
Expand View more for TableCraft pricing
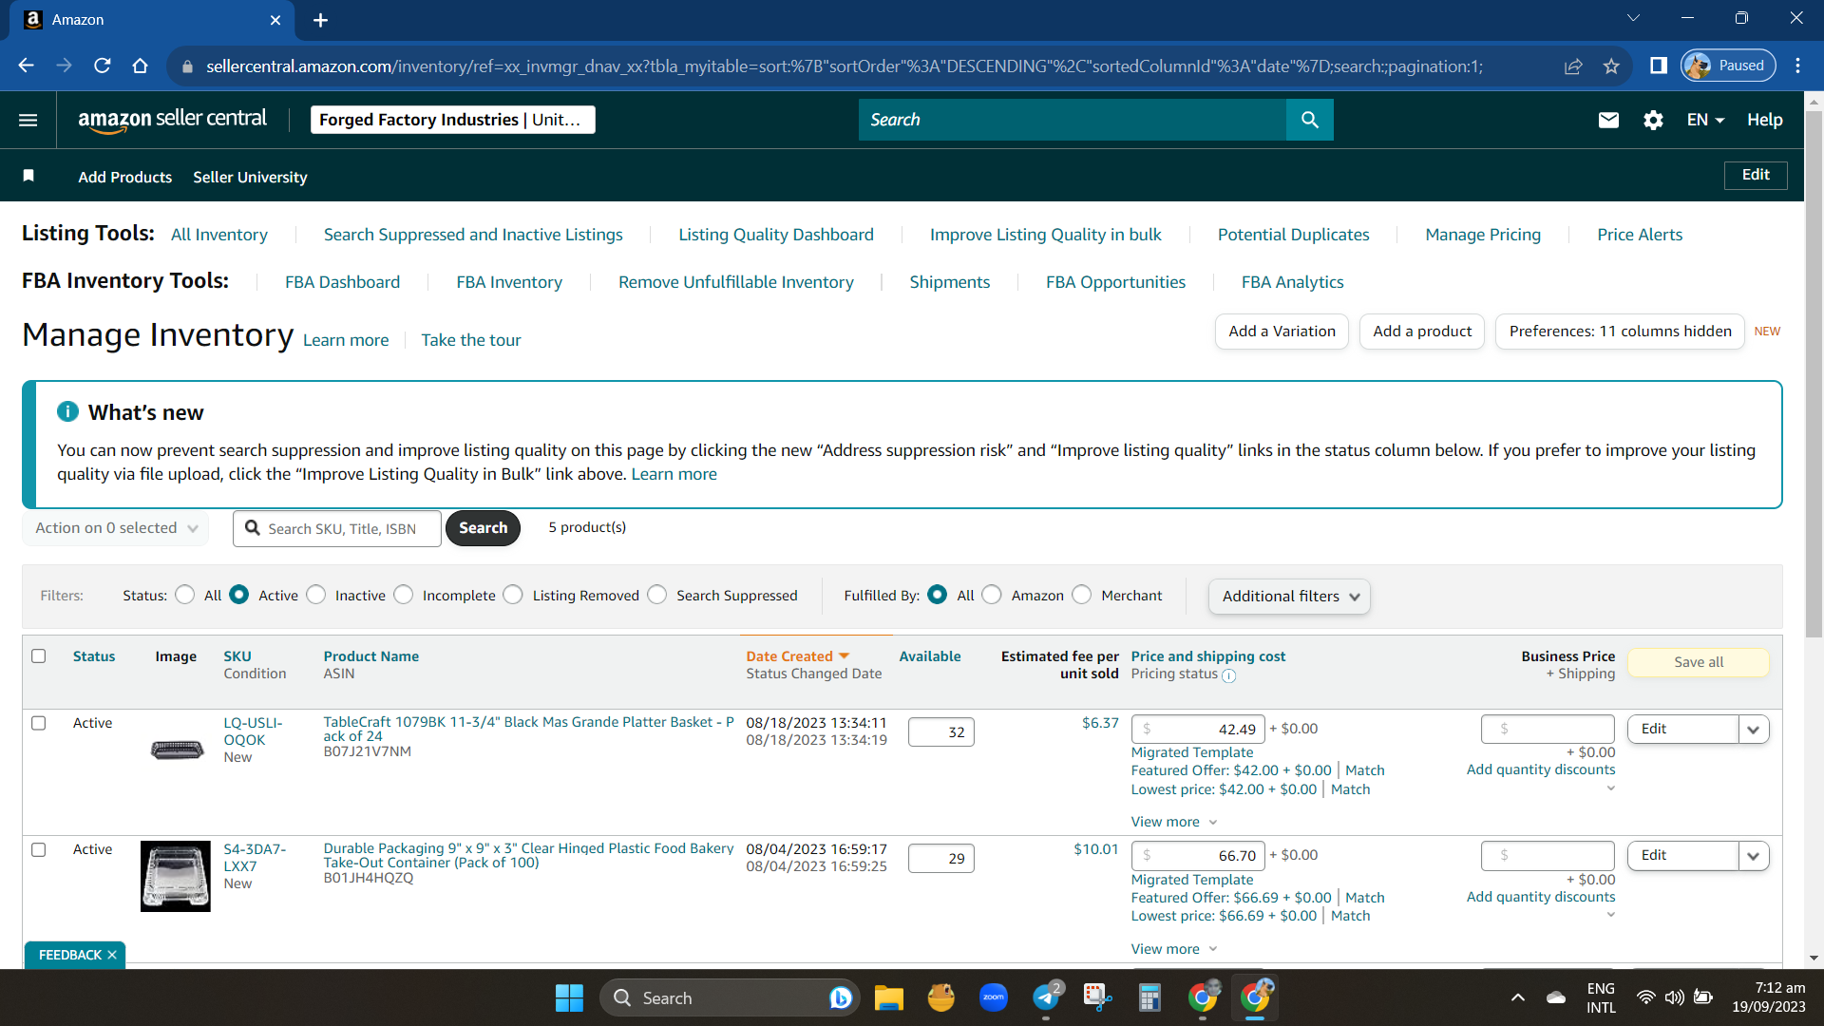pyautogui.click(x=1173, y=822)
